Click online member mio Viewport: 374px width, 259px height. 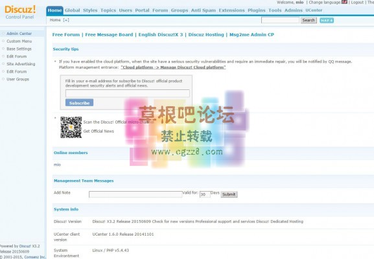pos(57,164)
